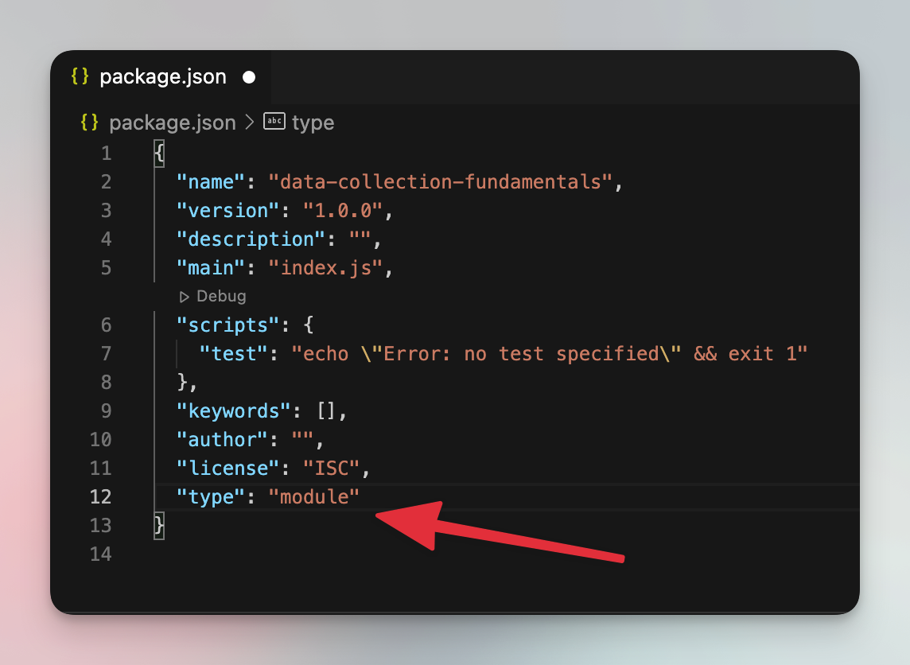
Task: Click line number 7 in the gutter
Action: tap(106, 353)
